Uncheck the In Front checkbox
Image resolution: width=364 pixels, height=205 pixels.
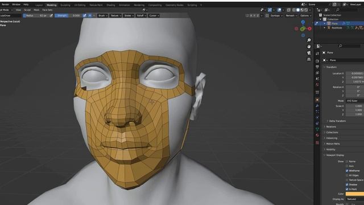click(x=347, y=189)
